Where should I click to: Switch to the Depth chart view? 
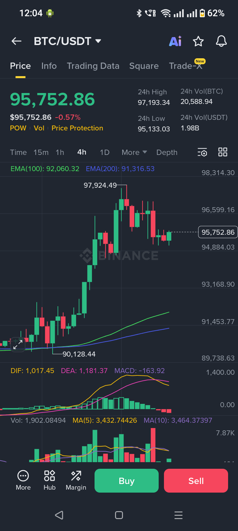point(167,152)
